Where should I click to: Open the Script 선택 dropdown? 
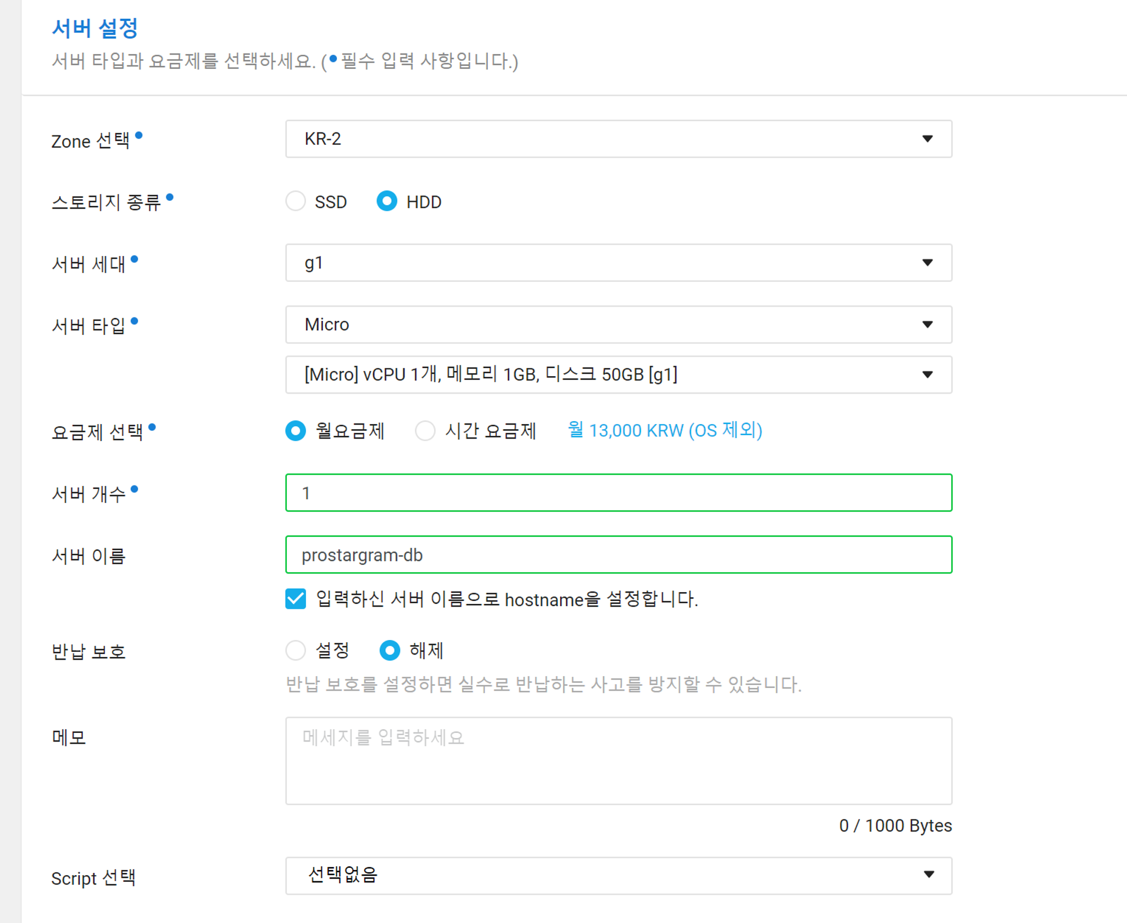618,876
